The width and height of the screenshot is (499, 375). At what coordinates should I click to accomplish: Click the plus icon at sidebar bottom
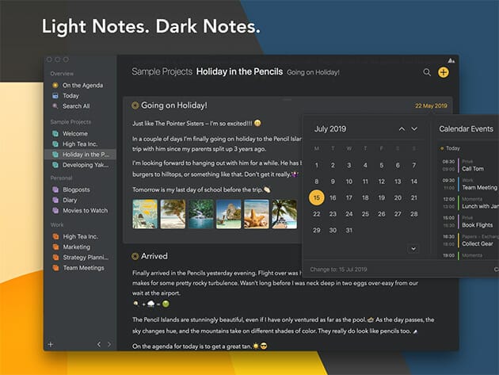pyautogui.click(x=51, y=344)
